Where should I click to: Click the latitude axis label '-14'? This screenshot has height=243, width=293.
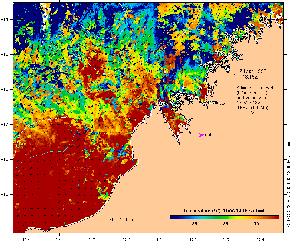[5, 19]
